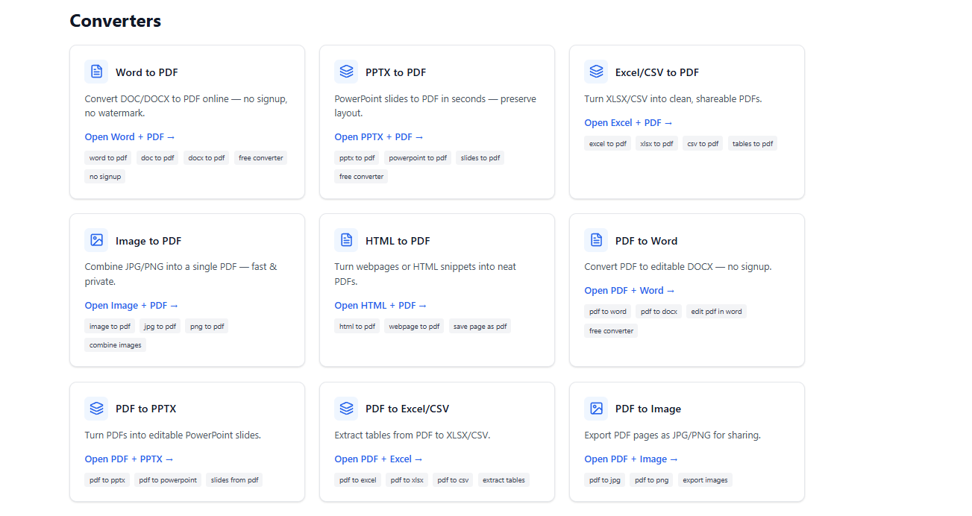Click the 'pdf to csv' tag
Image resolution: width=972 pixels, height=516 pixels.
coord(453,480)
